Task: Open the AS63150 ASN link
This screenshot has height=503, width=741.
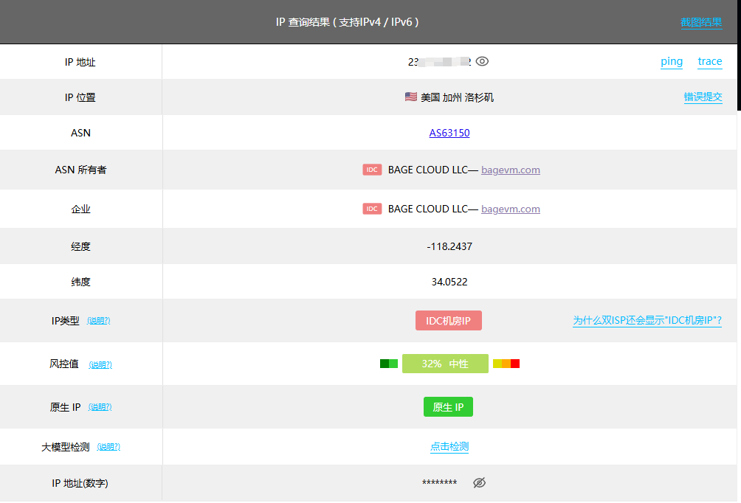Action: tap(449, 133)
